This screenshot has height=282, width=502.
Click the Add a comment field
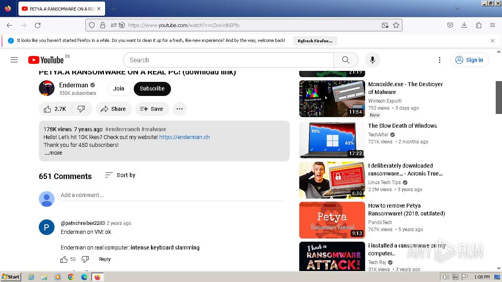(172, 195)
